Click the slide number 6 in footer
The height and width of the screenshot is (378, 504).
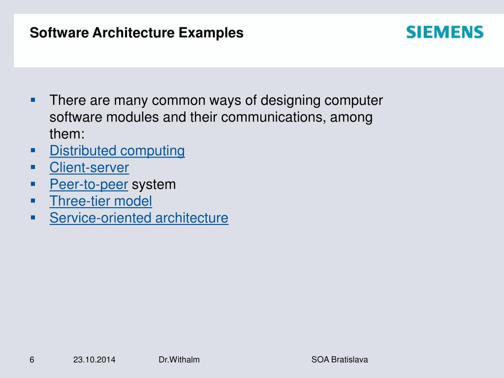[x=32, y=360]
